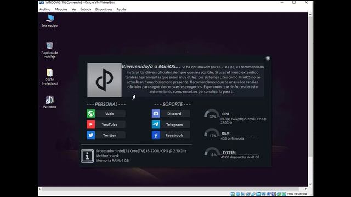Click the Telegram paper plane icon
The width and height of the screenshot is (351, 197).
tap(156, 124)
